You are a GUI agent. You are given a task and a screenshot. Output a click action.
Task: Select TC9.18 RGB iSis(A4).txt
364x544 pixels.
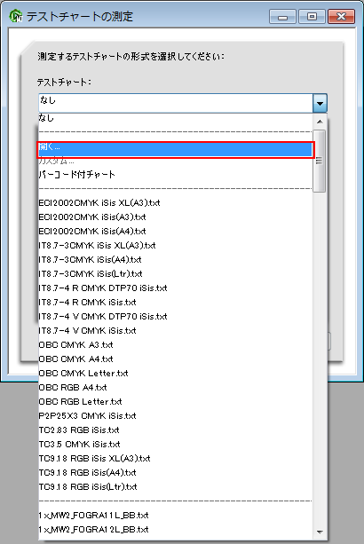[x=175, y=473]
